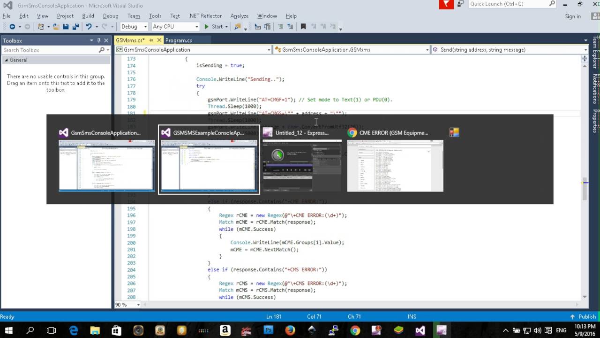Open the Analyze menu

(240, 16)
